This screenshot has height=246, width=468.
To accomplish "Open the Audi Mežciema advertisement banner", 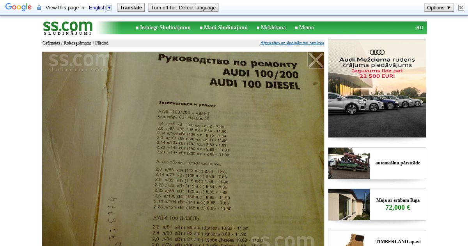I will coord(377,89).
